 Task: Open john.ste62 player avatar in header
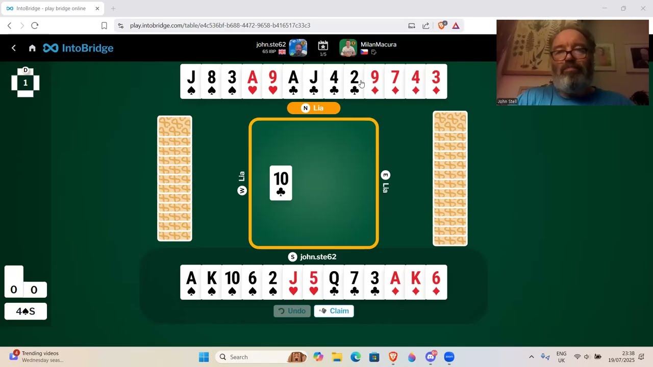(298, 48)
